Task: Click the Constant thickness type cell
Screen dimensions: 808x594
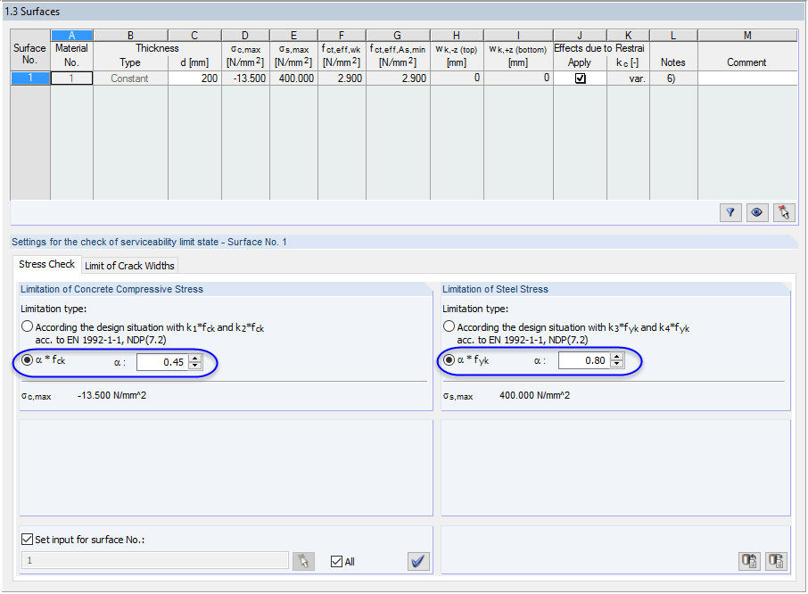Action: [130, 78]
